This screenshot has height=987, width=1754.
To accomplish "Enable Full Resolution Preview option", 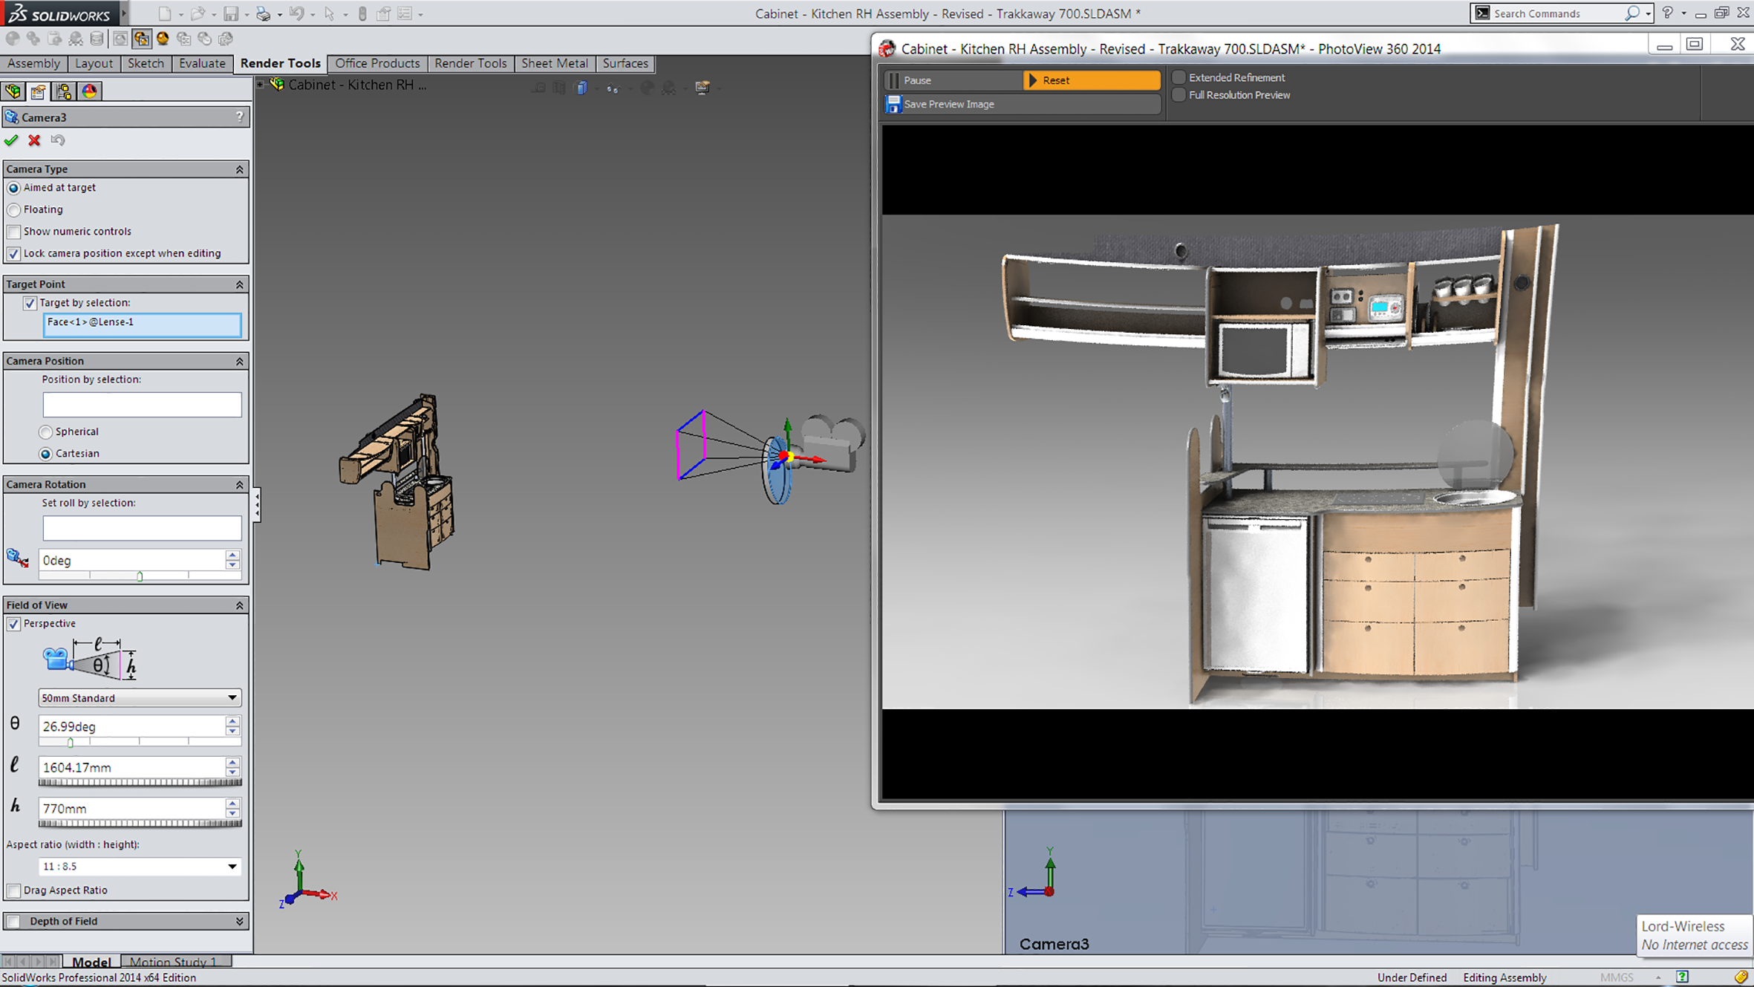I will pyautogui.click(x=1178, y=95).
